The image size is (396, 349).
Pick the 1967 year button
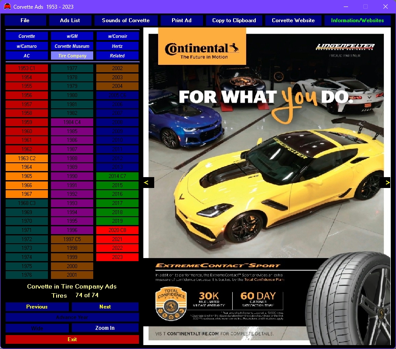pos(27,194)
